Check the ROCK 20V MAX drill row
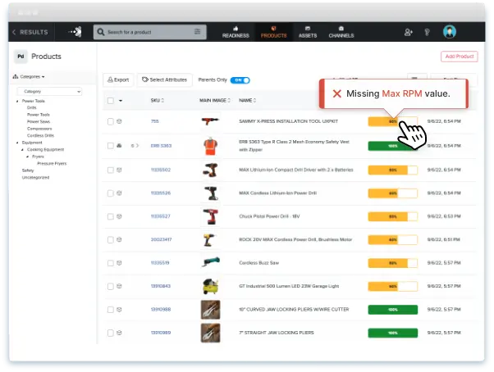 tap(111, 239)
